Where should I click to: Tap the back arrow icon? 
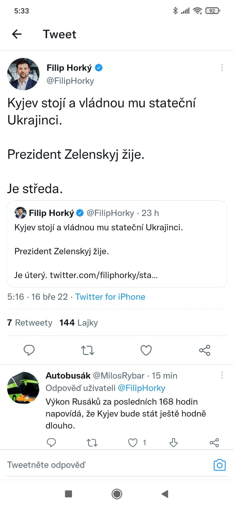tap(17, 34)
